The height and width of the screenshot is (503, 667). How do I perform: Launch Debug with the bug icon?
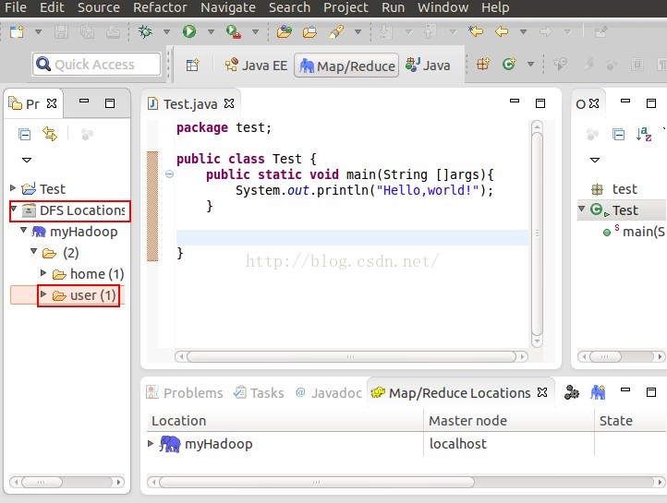145,32
